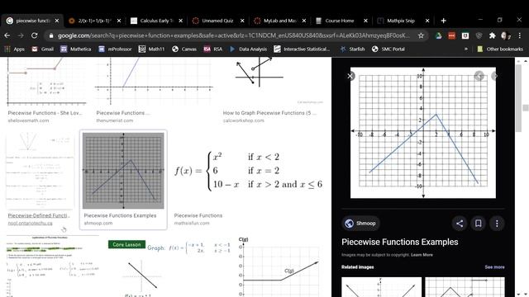Click the Learn More copyright link
Image resolution: width=529 pixels, height=297 pixels.
pos(422,255)
